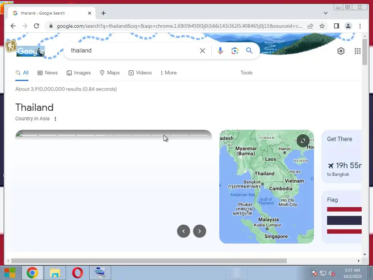Click the address bar URL
373x280 pixels.
(179, 26)
